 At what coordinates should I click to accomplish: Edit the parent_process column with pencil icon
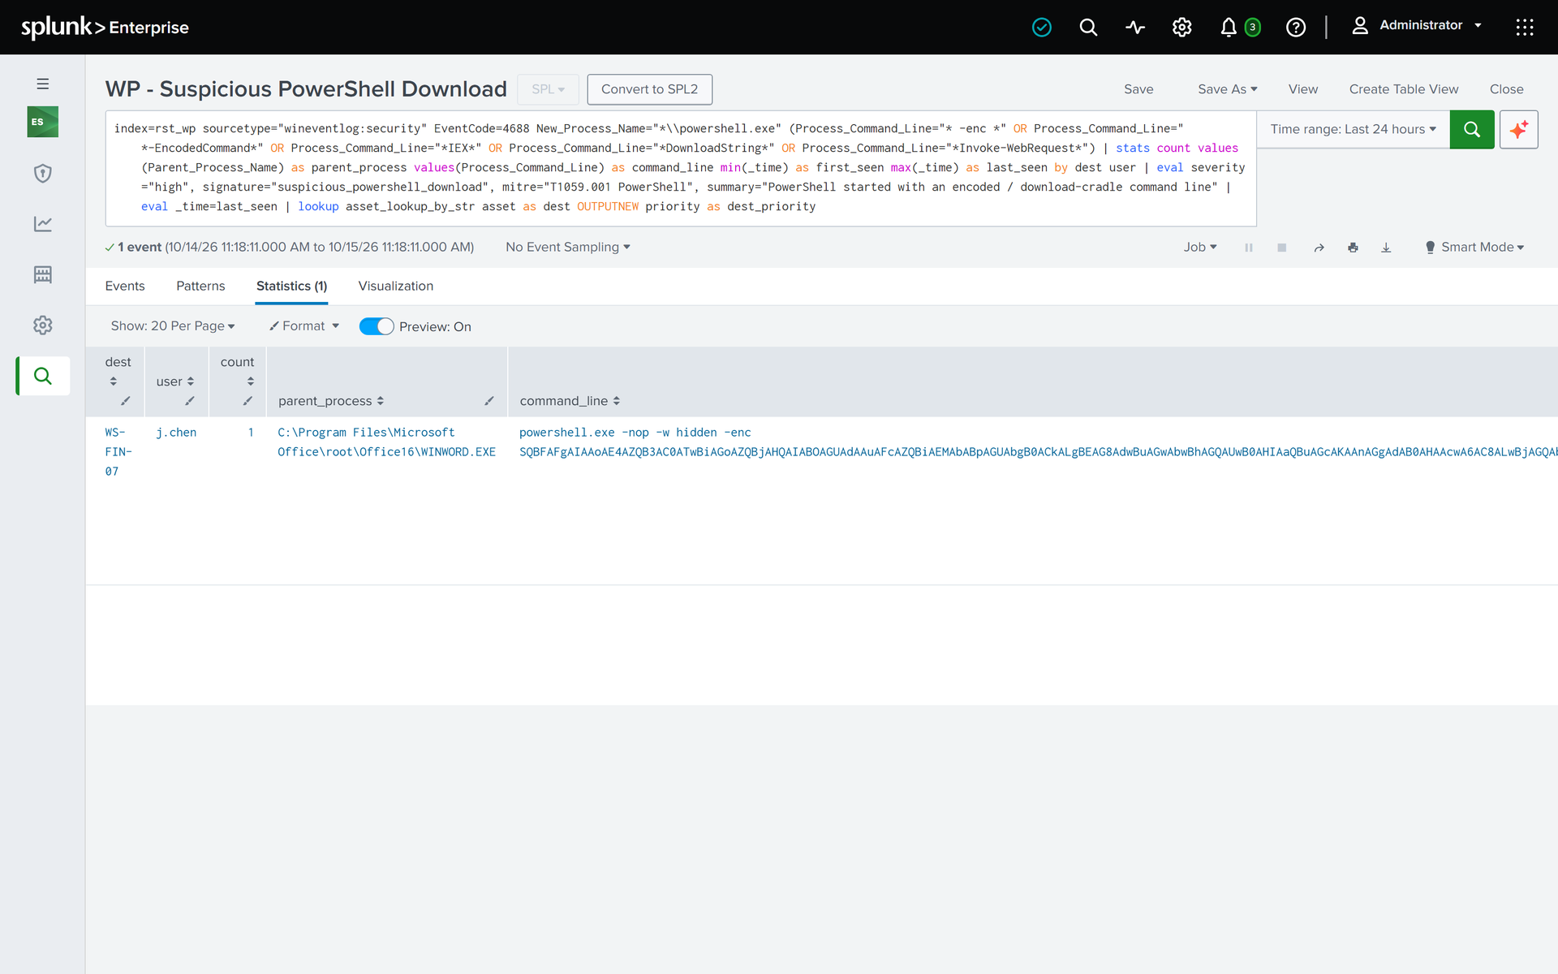(x=489, y=401)
